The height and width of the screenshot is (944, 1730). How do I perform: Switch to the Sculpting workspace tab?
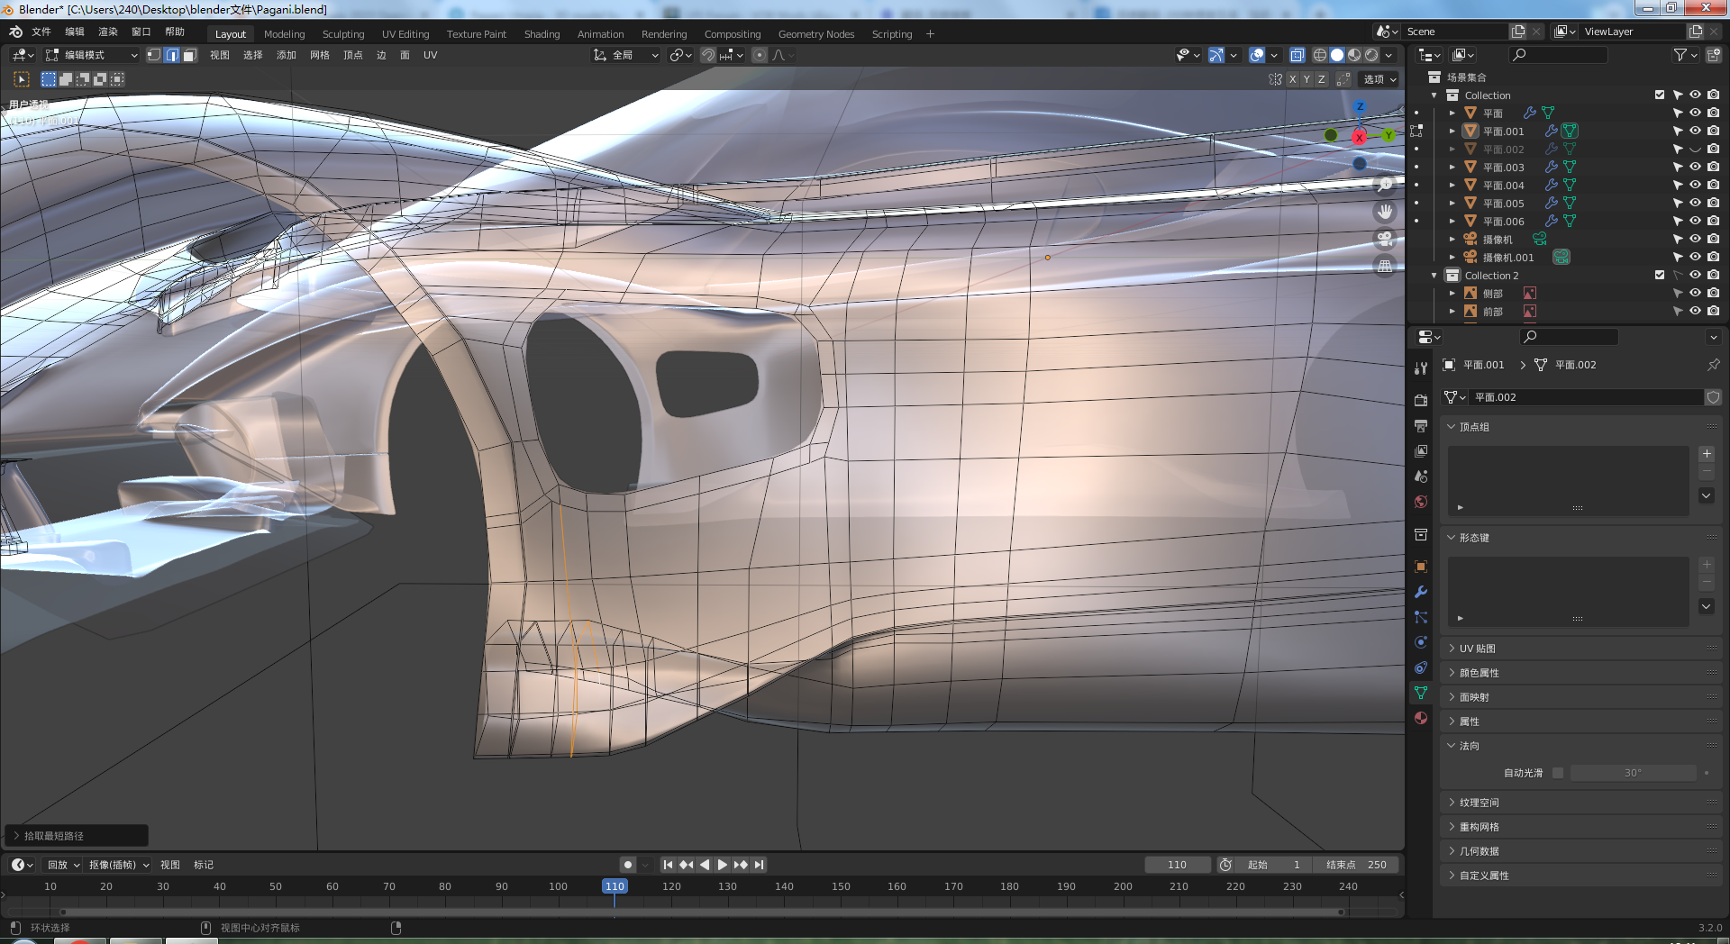click(x=343, y=34)
